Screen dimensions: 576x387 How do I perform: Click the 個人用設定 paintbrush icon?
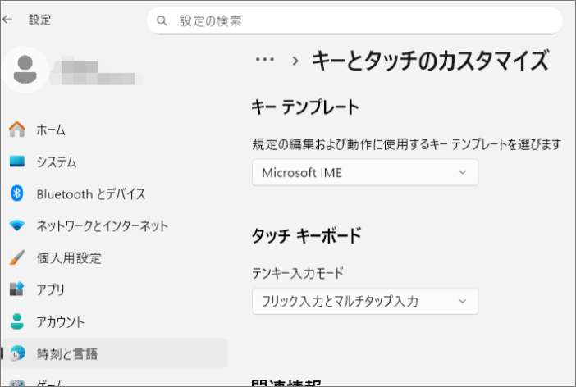click(17, 257)
